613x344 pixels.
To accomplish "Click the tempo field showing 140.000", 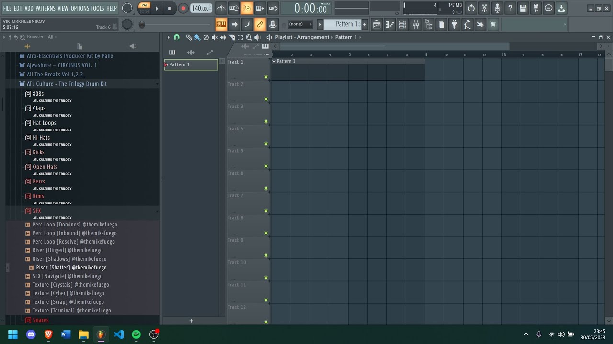I will point(201,8).
